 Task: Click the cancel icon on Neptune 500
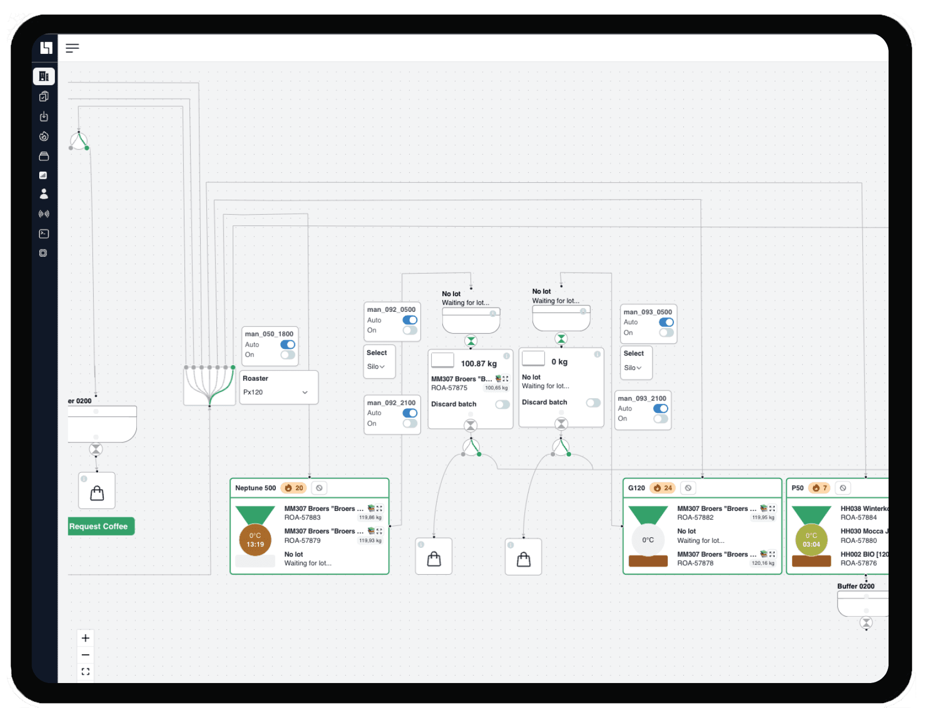click(319, 488)
